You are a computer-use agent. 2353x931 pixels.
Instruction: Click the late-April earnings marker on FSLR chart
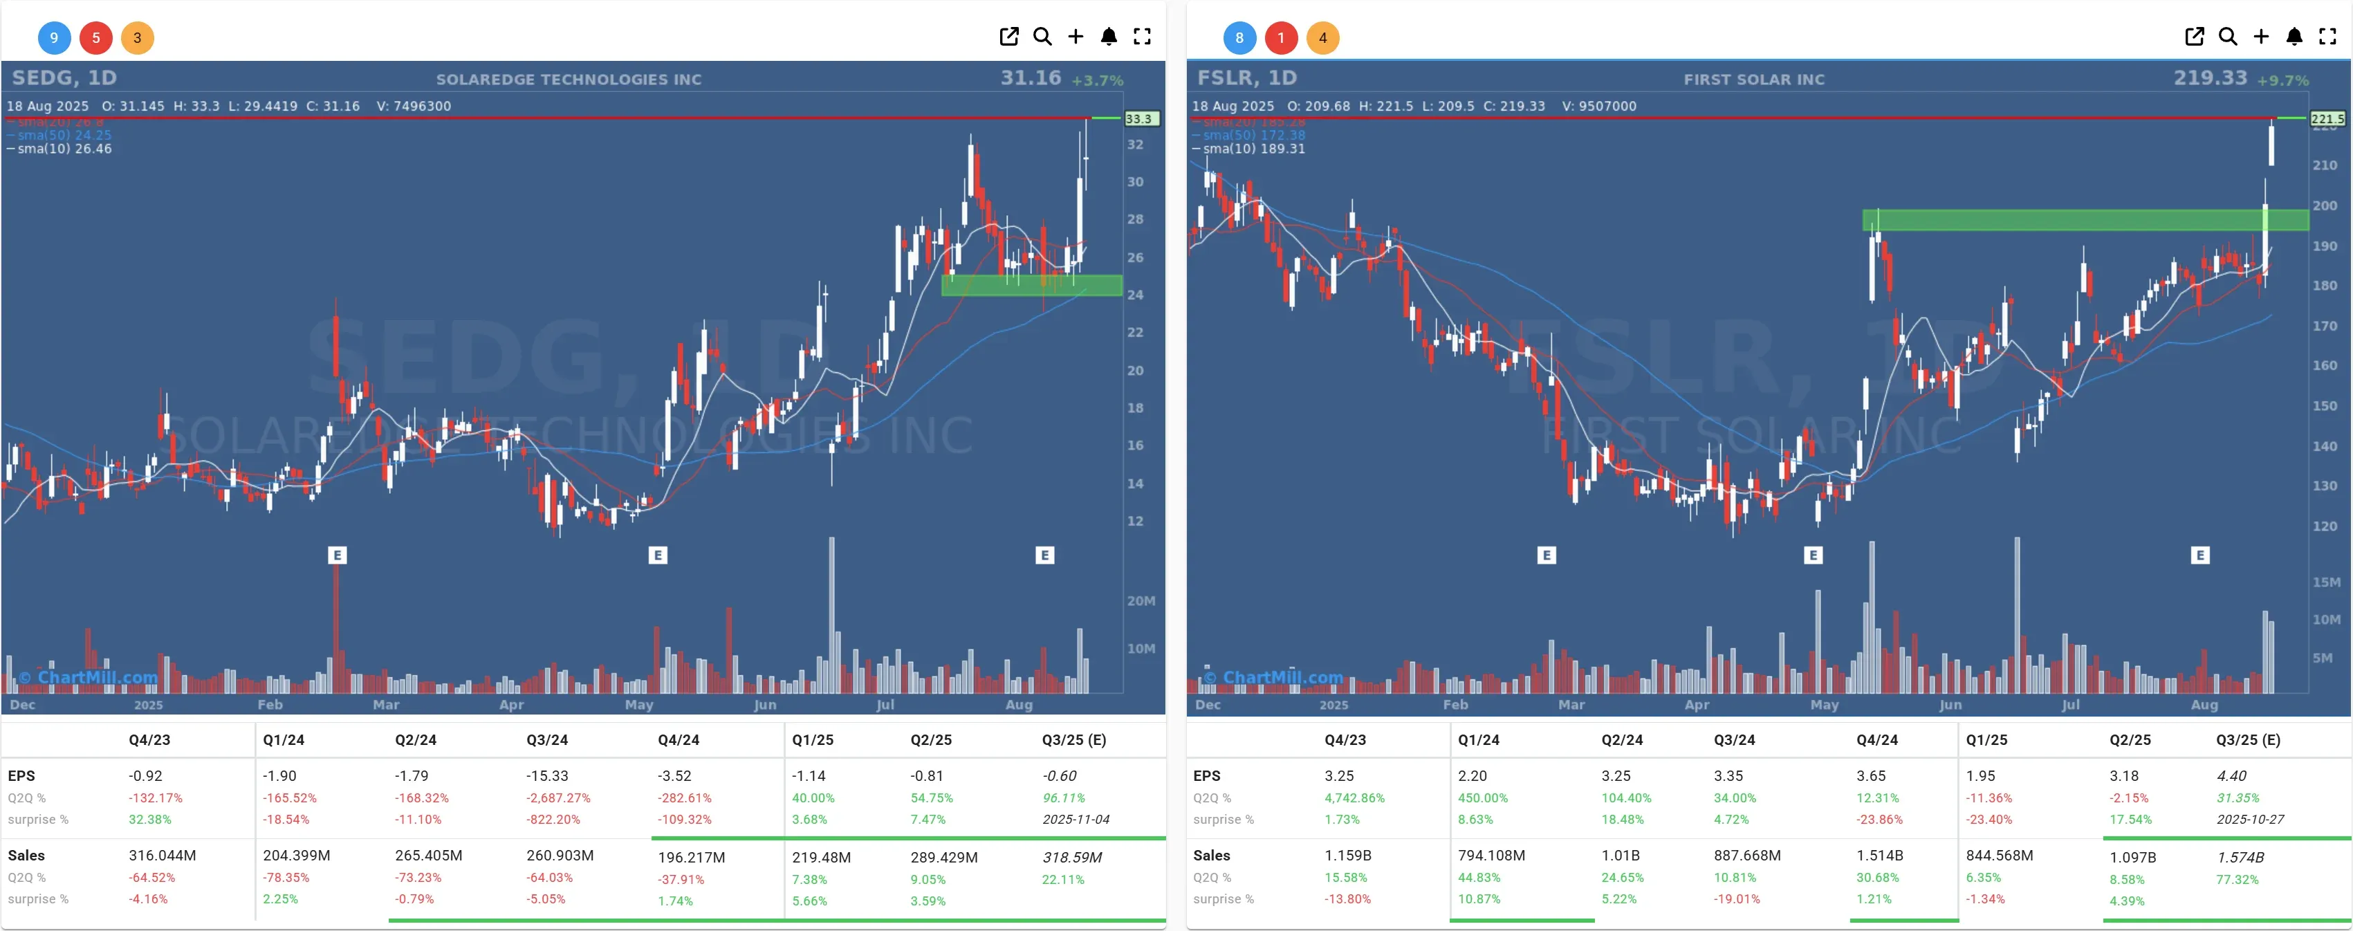coord(1813,555)
